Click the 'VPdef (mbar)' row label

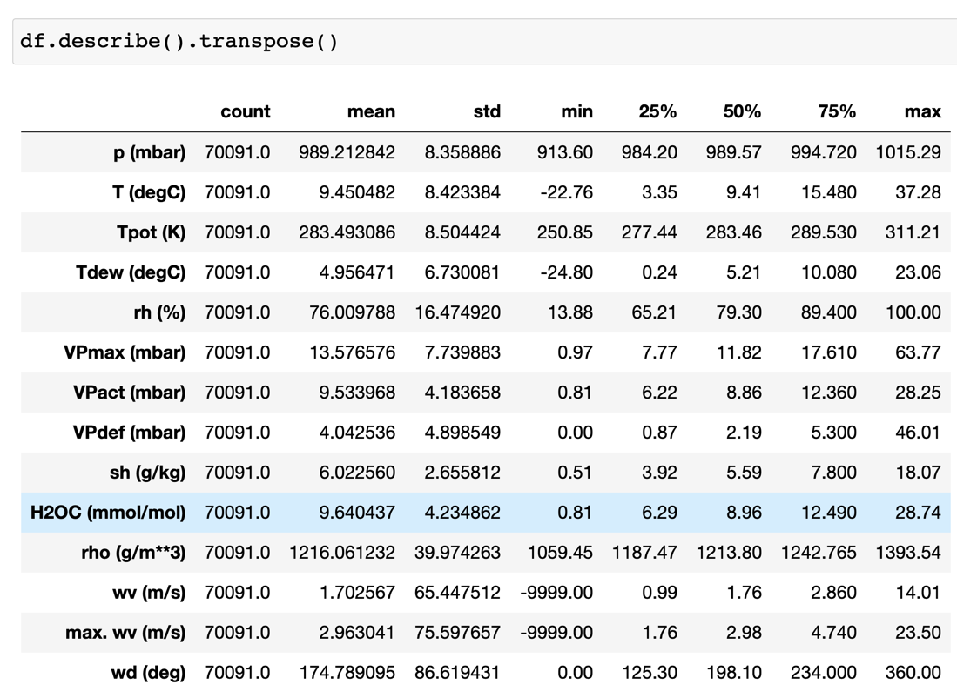pos(125,433)
